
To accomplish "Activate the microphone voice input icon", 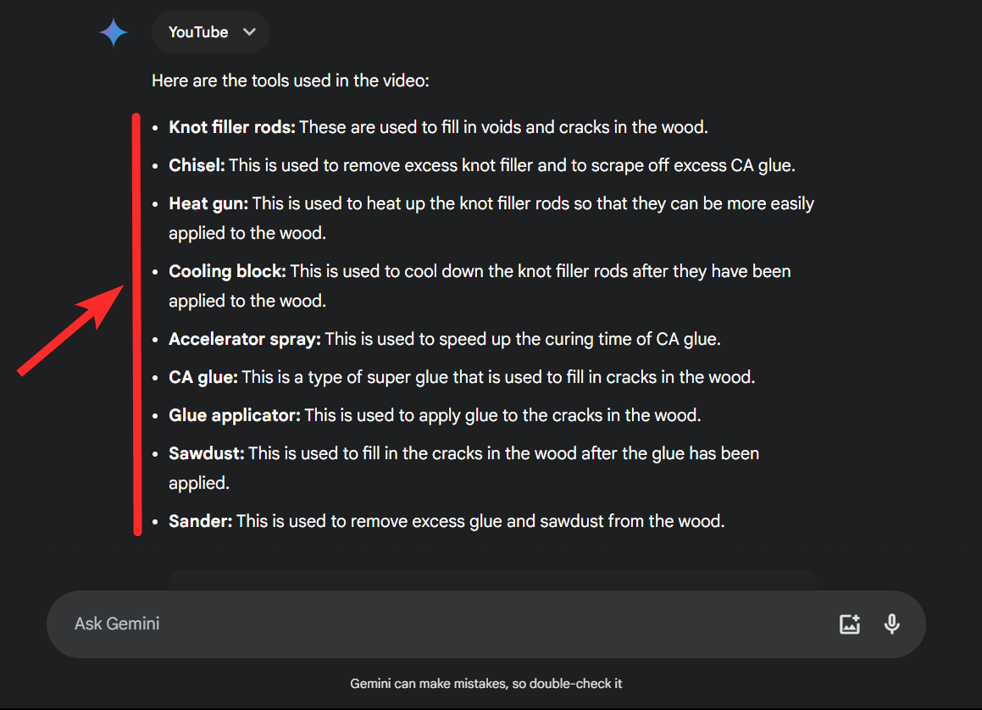I will pyautogui.click(x=891, y=624).
